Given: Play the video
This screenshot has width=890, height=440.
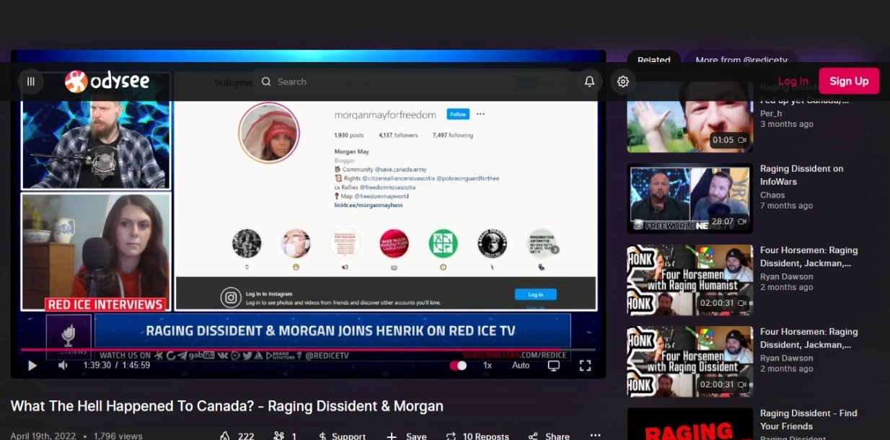Looking at the screenshot, I should (32, 366).
